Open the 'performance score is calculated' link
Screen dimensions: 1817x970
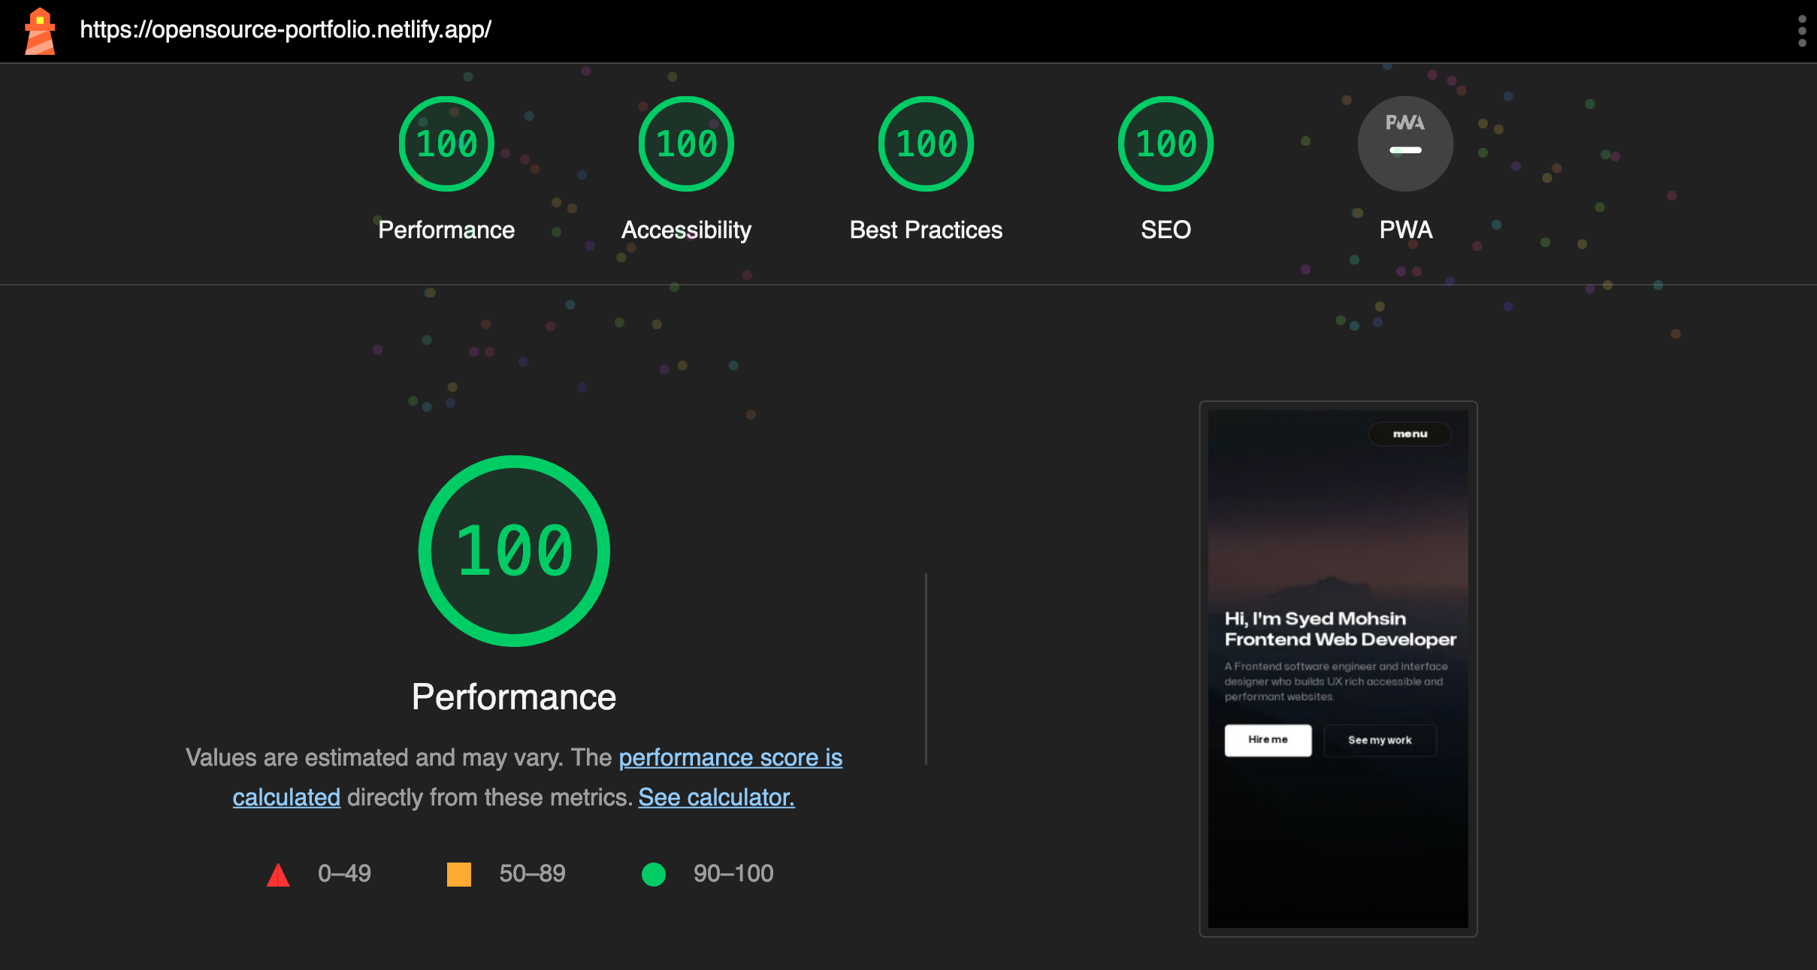tap(730, 757)
